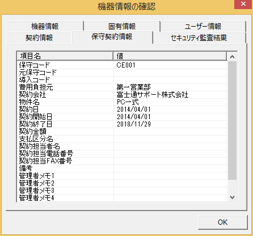Screen dimensions: 253x236
Task: Select the 契約担当電話番号 row
Action: tap(122, 154)
